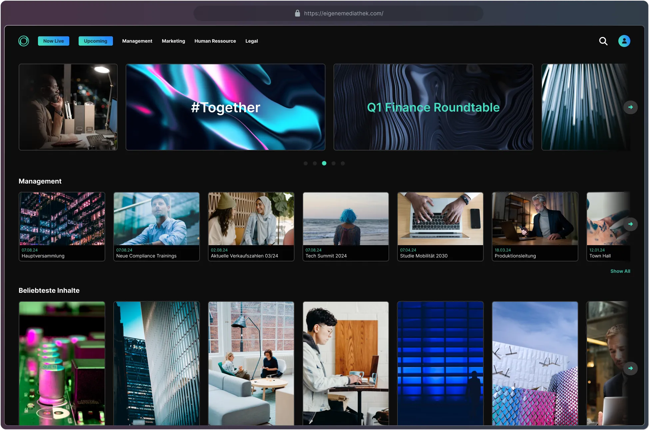Open the two women on sofa thumbnail
This screenshot has width=649, height=430.
[251, 363]
